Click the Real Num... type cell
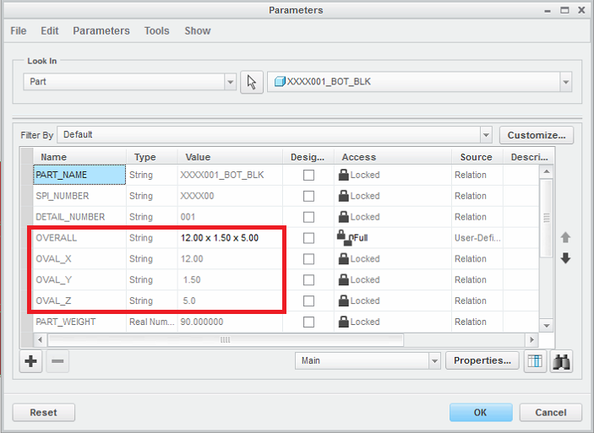The height and width of the screenshot is (433, 594). 152,322
